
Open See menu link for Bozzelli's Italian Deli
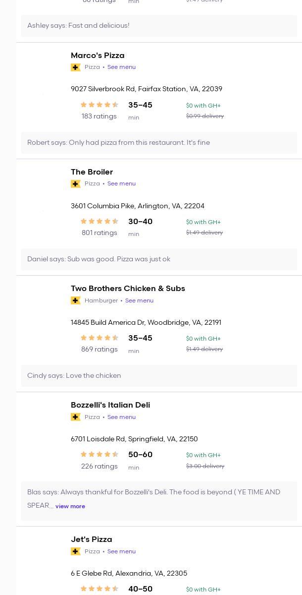[121, 417]
